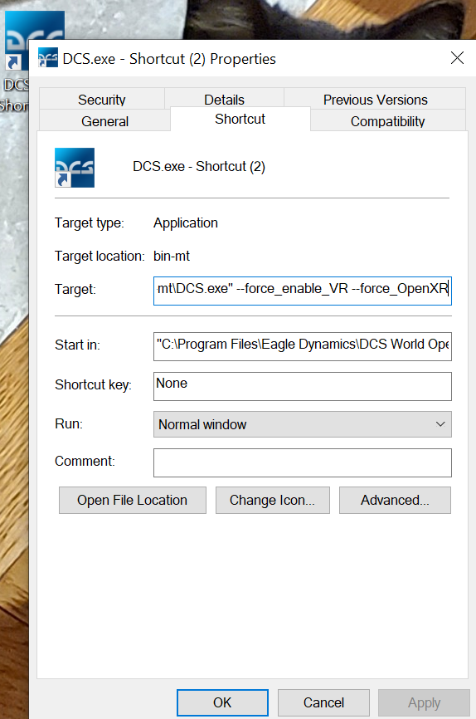Click the "Application" target type value
This screenshot has width=476, height=719.
click(x=186, y=223)
